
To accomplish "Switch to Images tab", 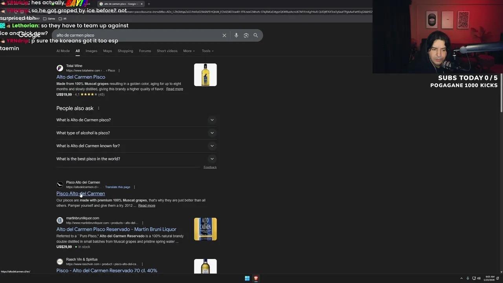I will [91, 51].
